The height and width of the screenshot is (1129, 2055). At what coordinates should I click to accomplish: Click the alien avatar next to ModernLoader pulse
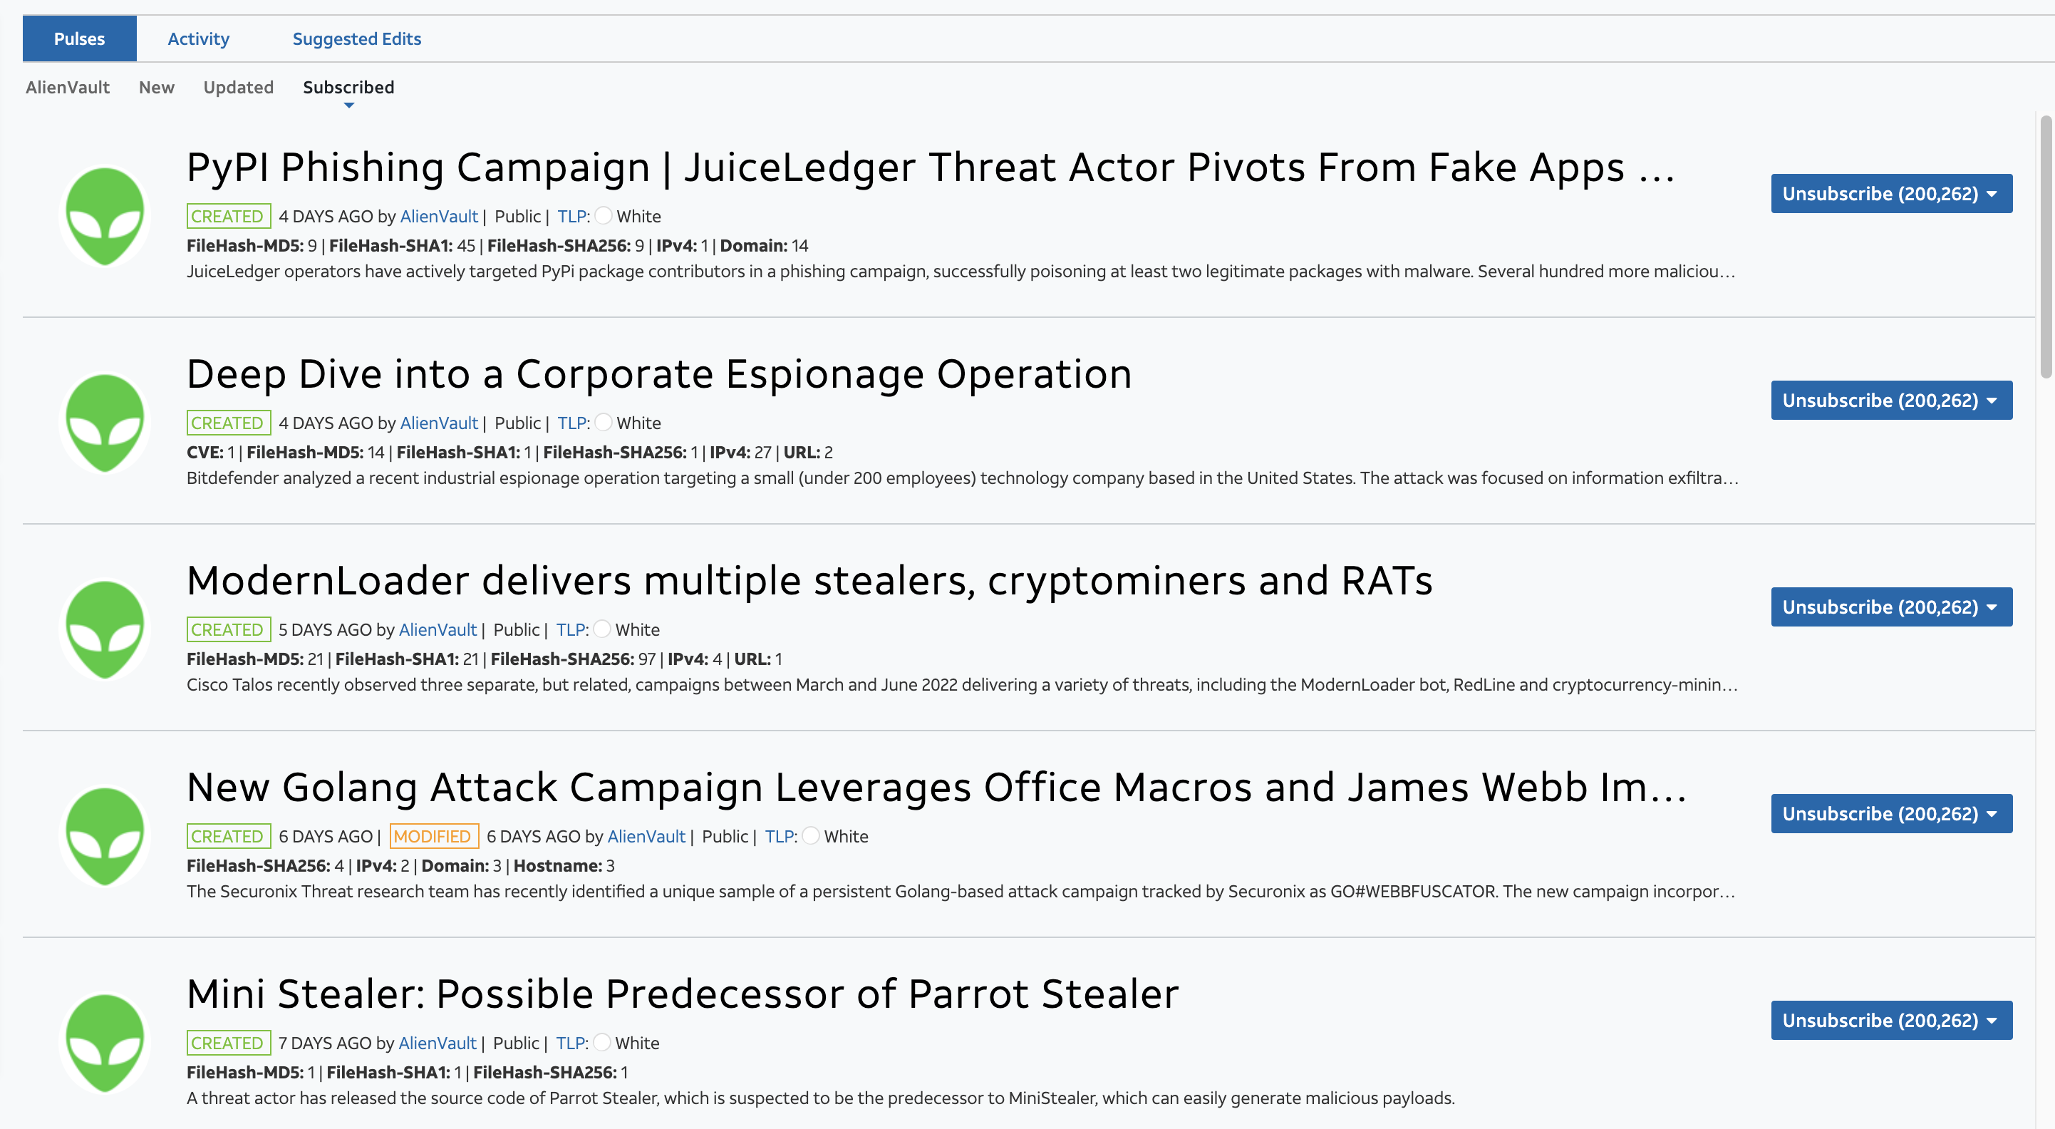click(105, 629)
